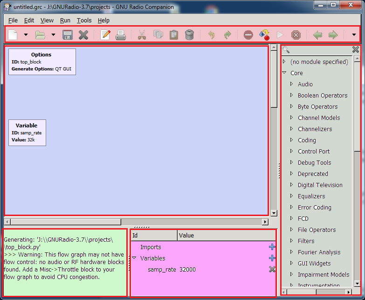Screen dimensions: 365x300
Task: Open the dropdown arrow beside Open folder icon
Action: (x=53, y=35)
